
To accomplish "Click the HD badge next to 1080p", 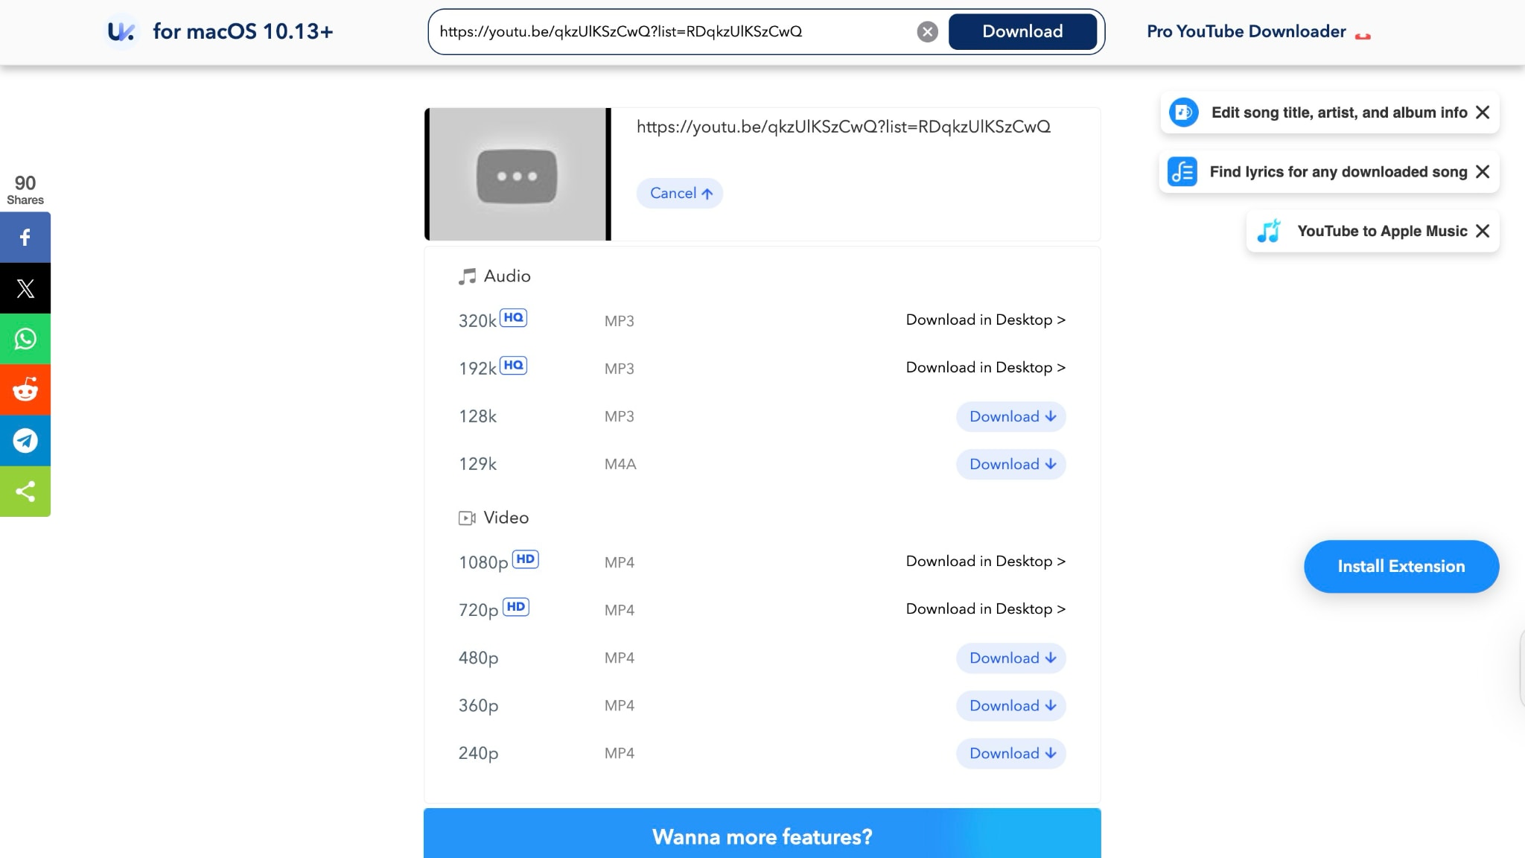I will click(526, 559).
